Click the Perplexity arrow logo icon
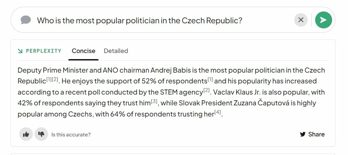Viewport: 348px width, 155px height. click(x=20, y=51)
